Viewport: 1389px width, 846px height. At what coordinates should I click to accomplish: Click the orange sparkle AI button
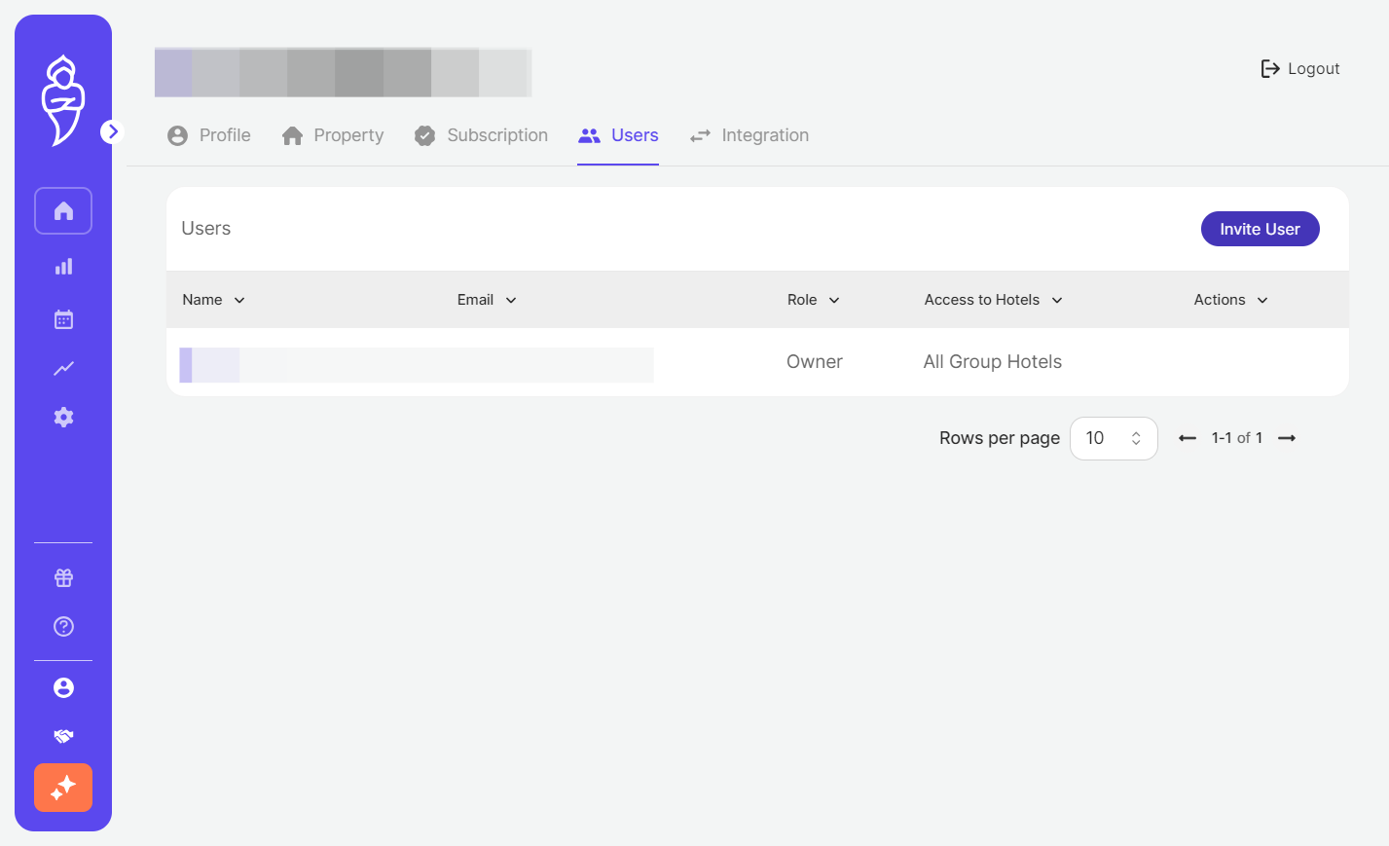63,788
